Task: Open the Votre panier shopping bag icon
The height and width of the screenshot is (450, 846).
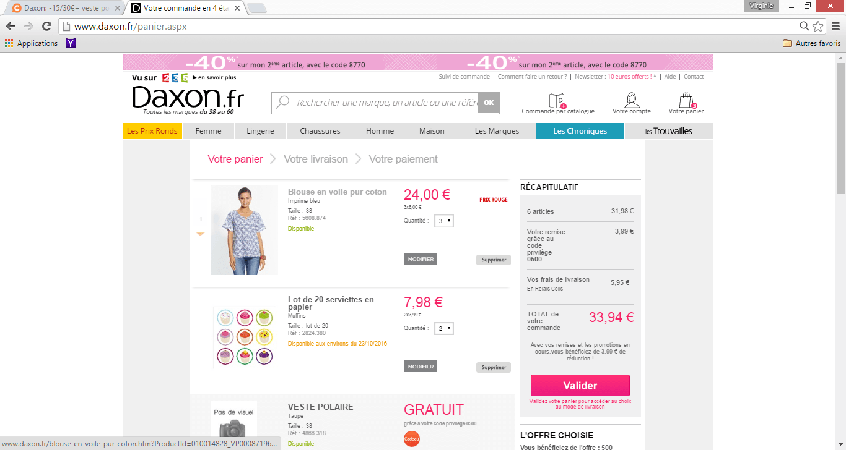Action: coord(686,101)
